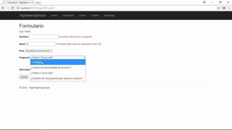Click the Pregunta label
Viewport: 232px width, 130px height.
click(x=24, y=57)
